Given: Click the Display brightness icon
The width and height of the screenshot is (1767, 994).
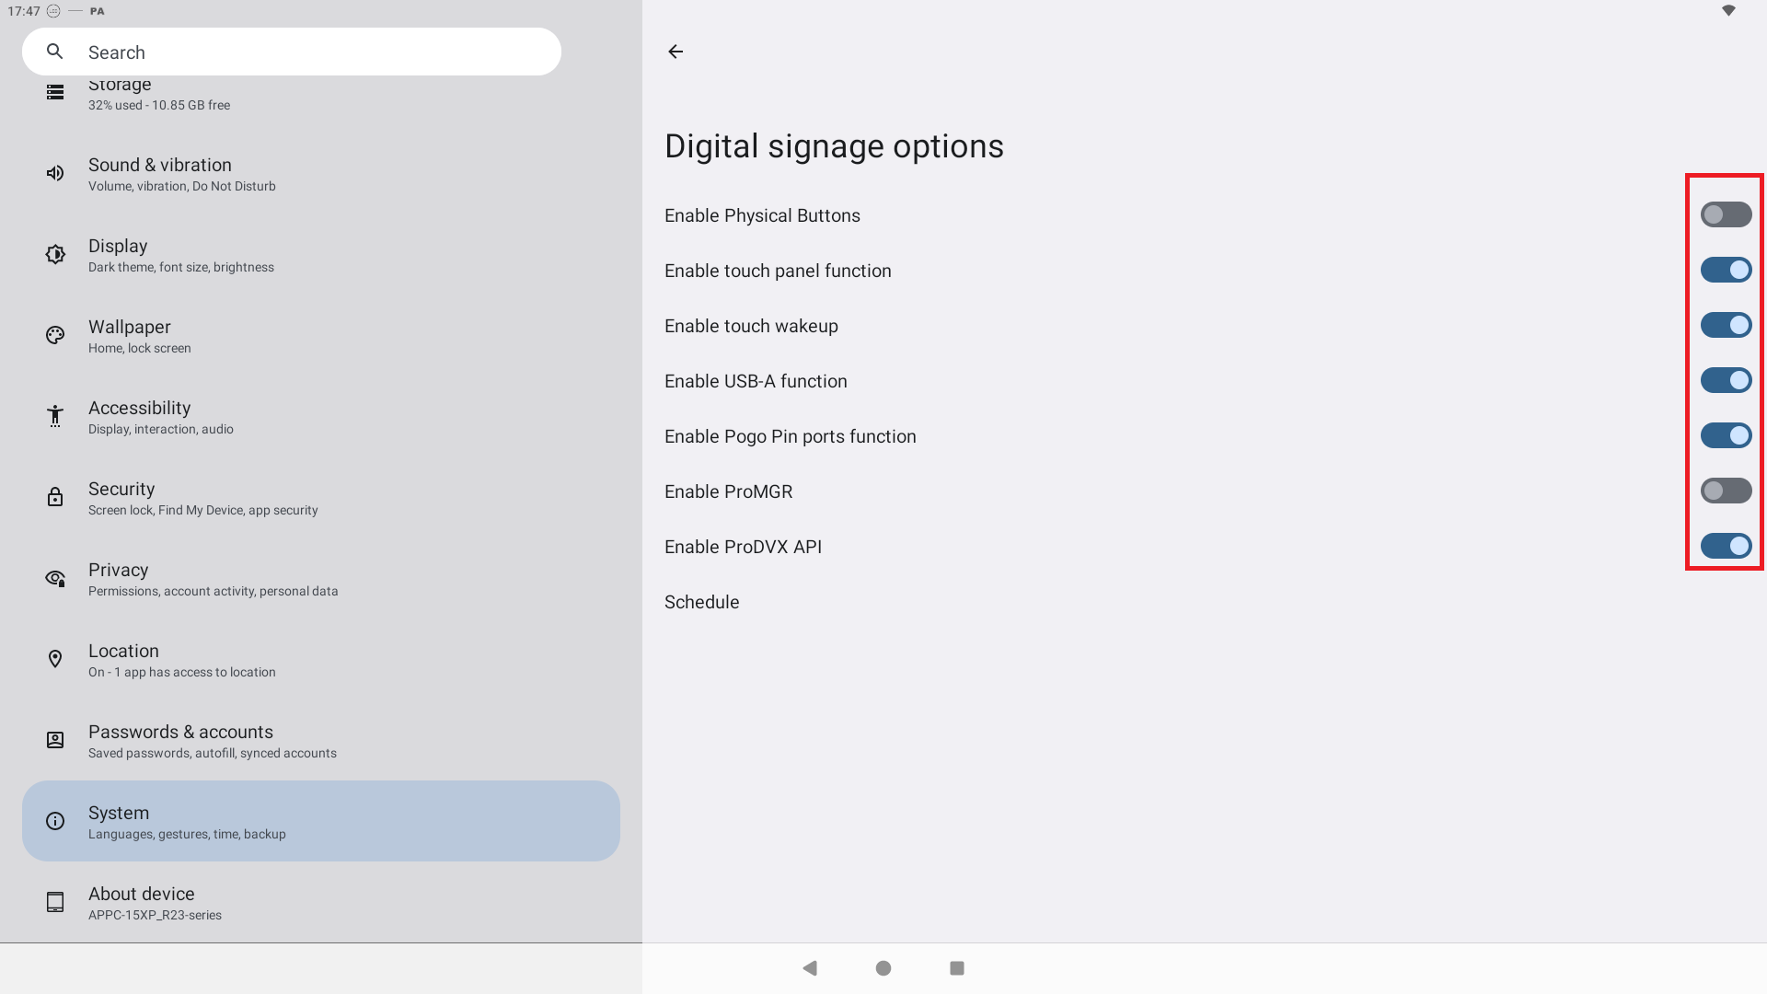Looking at the screenshot, I should tap(55, 254).
